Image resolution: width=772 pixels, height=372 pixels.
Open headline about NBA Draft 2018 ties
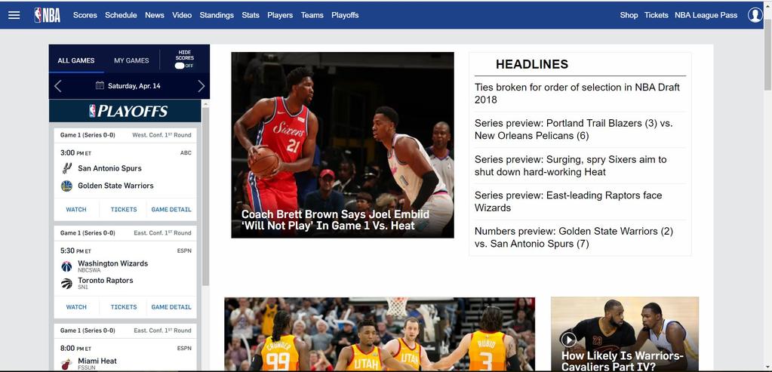click(x=577, y=94)
